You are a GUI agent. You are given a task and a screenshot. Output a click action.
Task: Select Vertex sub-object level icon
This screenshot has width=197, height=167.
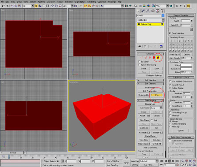click(142, 58)
